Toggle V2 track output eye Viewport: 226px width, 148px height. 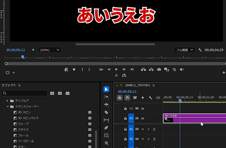point(143,108)
